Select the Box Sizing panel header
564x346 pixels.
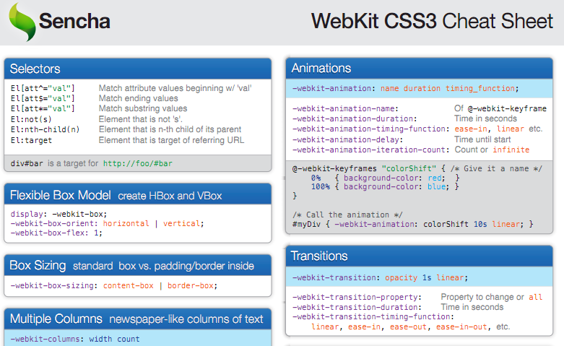coord(138,265)
